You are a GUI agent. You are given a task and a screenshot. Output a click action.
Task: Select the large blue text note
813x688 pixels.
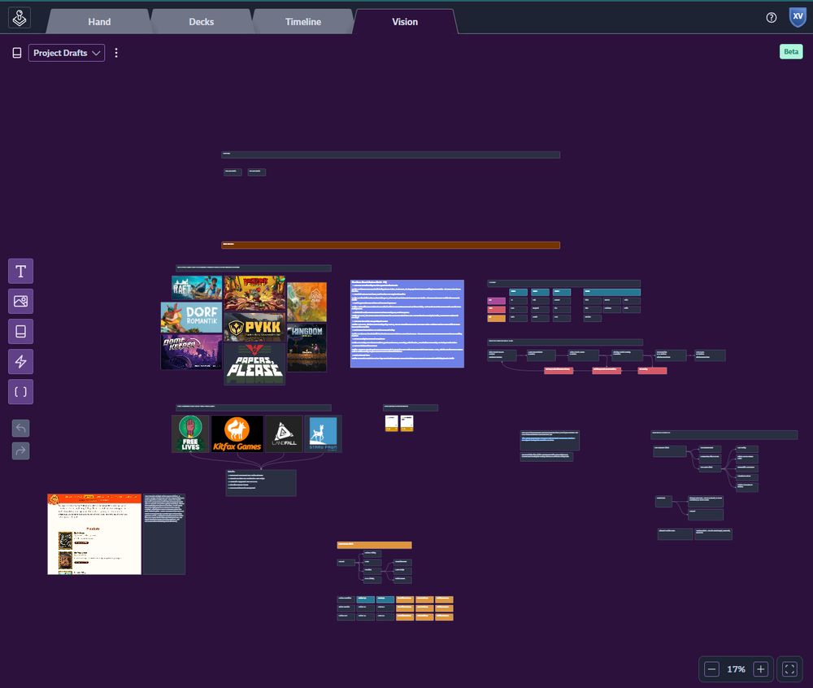tap(407, 324)
